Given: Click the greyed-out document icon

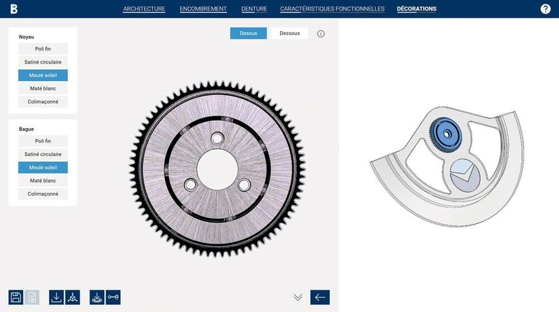Looking at the screenshot, I should tap(32, 297).
